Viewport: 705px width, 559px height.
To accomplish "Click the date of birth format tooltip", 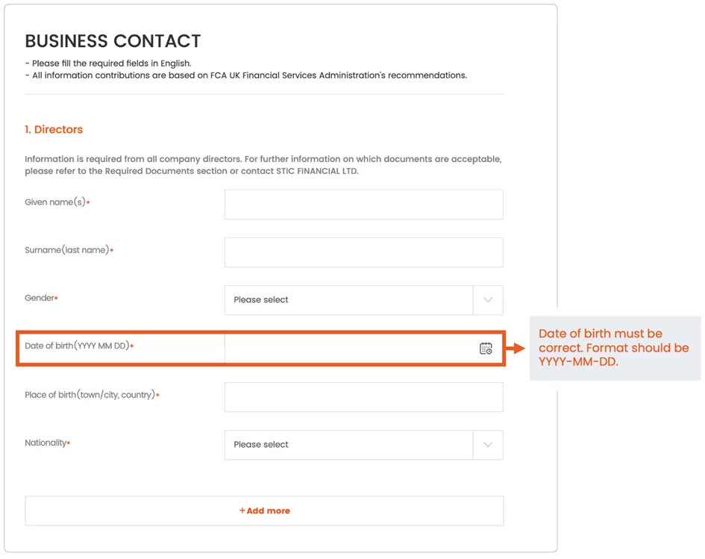I will coord(615,348).
